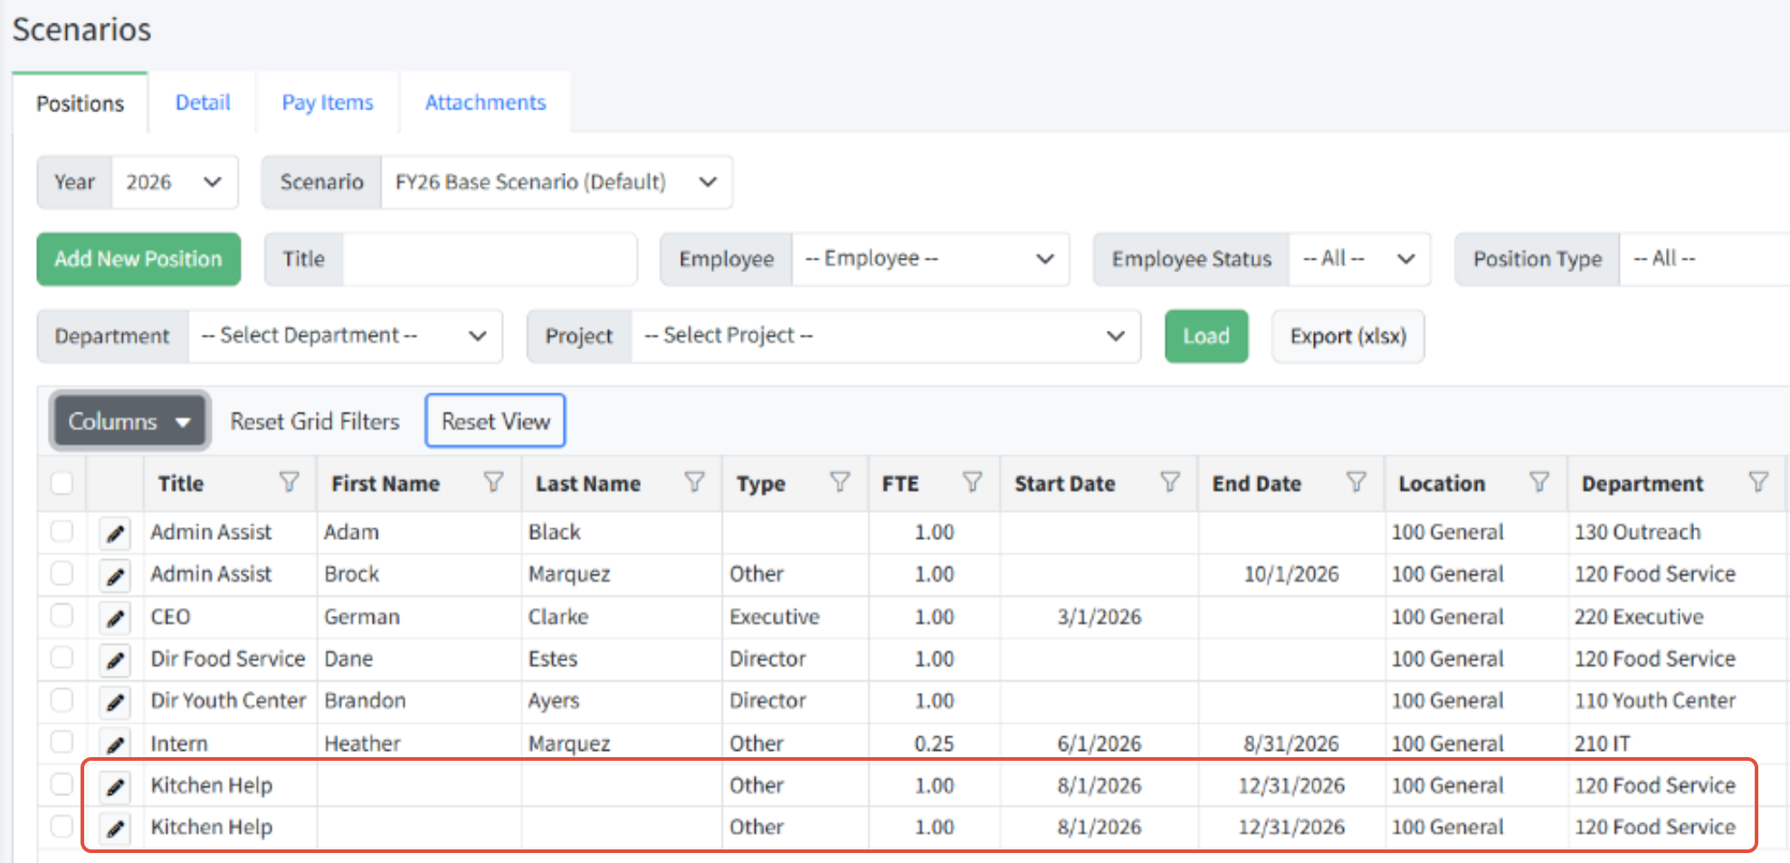This screenshot has height=863, width=1790.
Task: Open the Columns dropdown button
Action: point(130,421)
